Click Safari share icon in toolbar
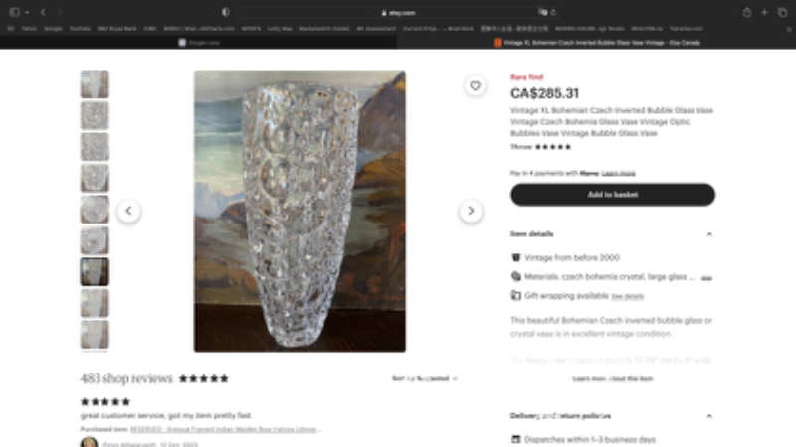This screenshot has height=447, width=796. pos(747,12)
